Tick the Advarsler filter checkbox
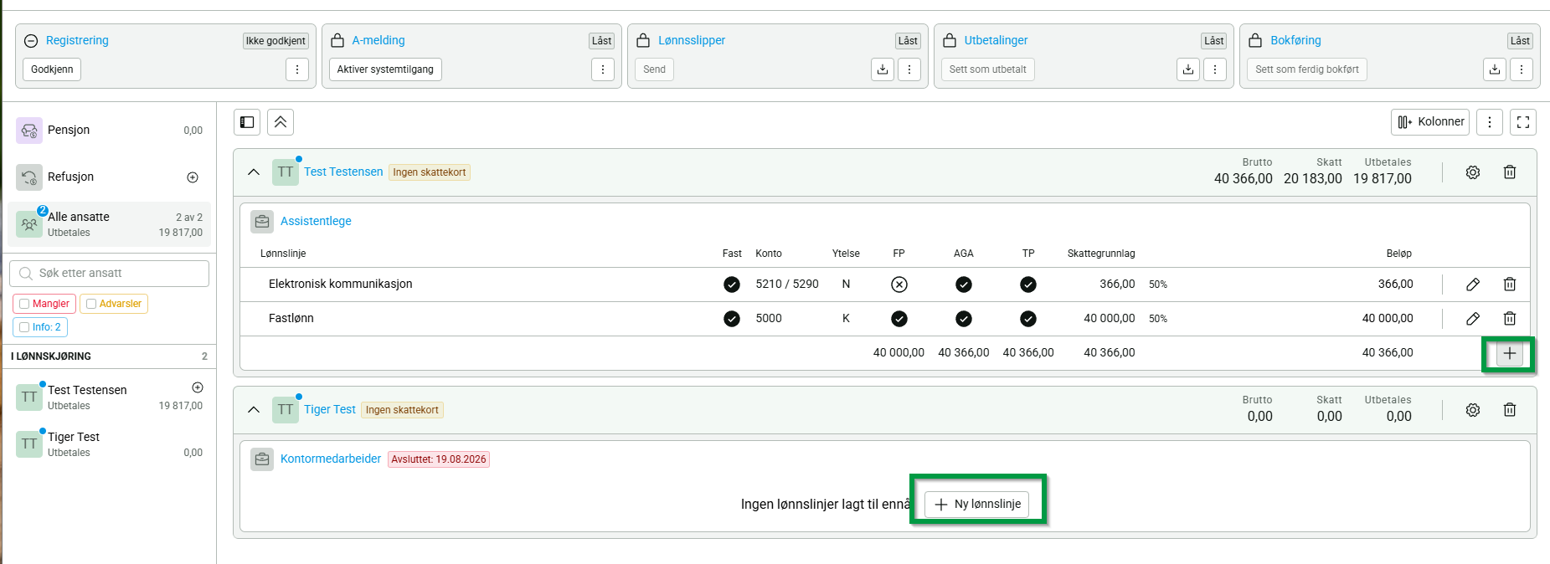The height and width of the screenshot is (564, 1550). [x=91, y=304]
